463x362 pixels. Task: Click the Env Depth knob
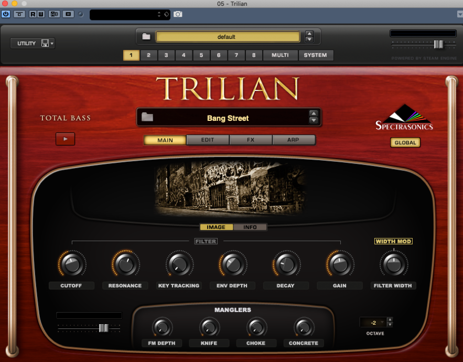[x=233, y=264]
